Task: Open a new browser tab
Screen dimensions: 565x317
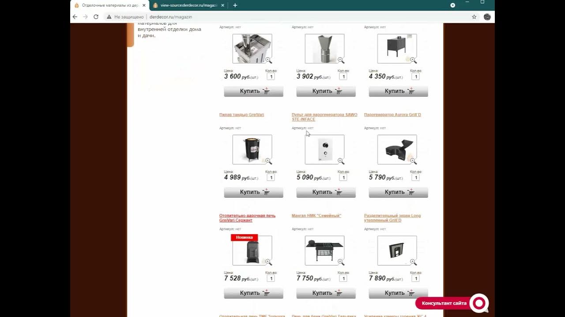Action: coord(235,5)
